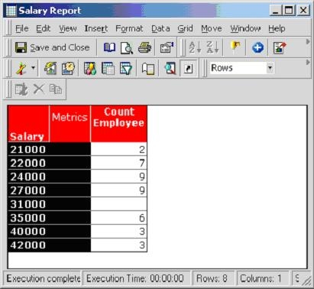314x289 pixels.
Task: Open the report properties icon beside printer
Action: coord(167,47)
